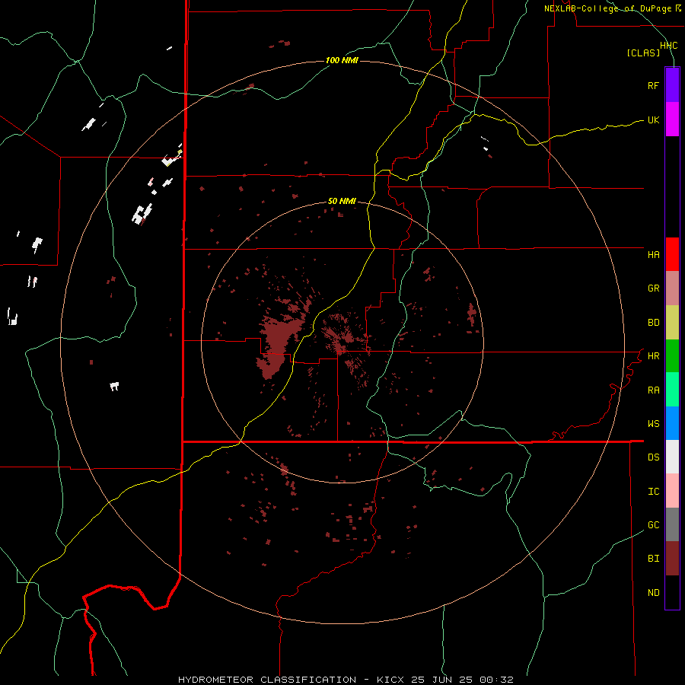Click the RF legend label
Viewport: 685px width, 685px height.
click(653, 85)
